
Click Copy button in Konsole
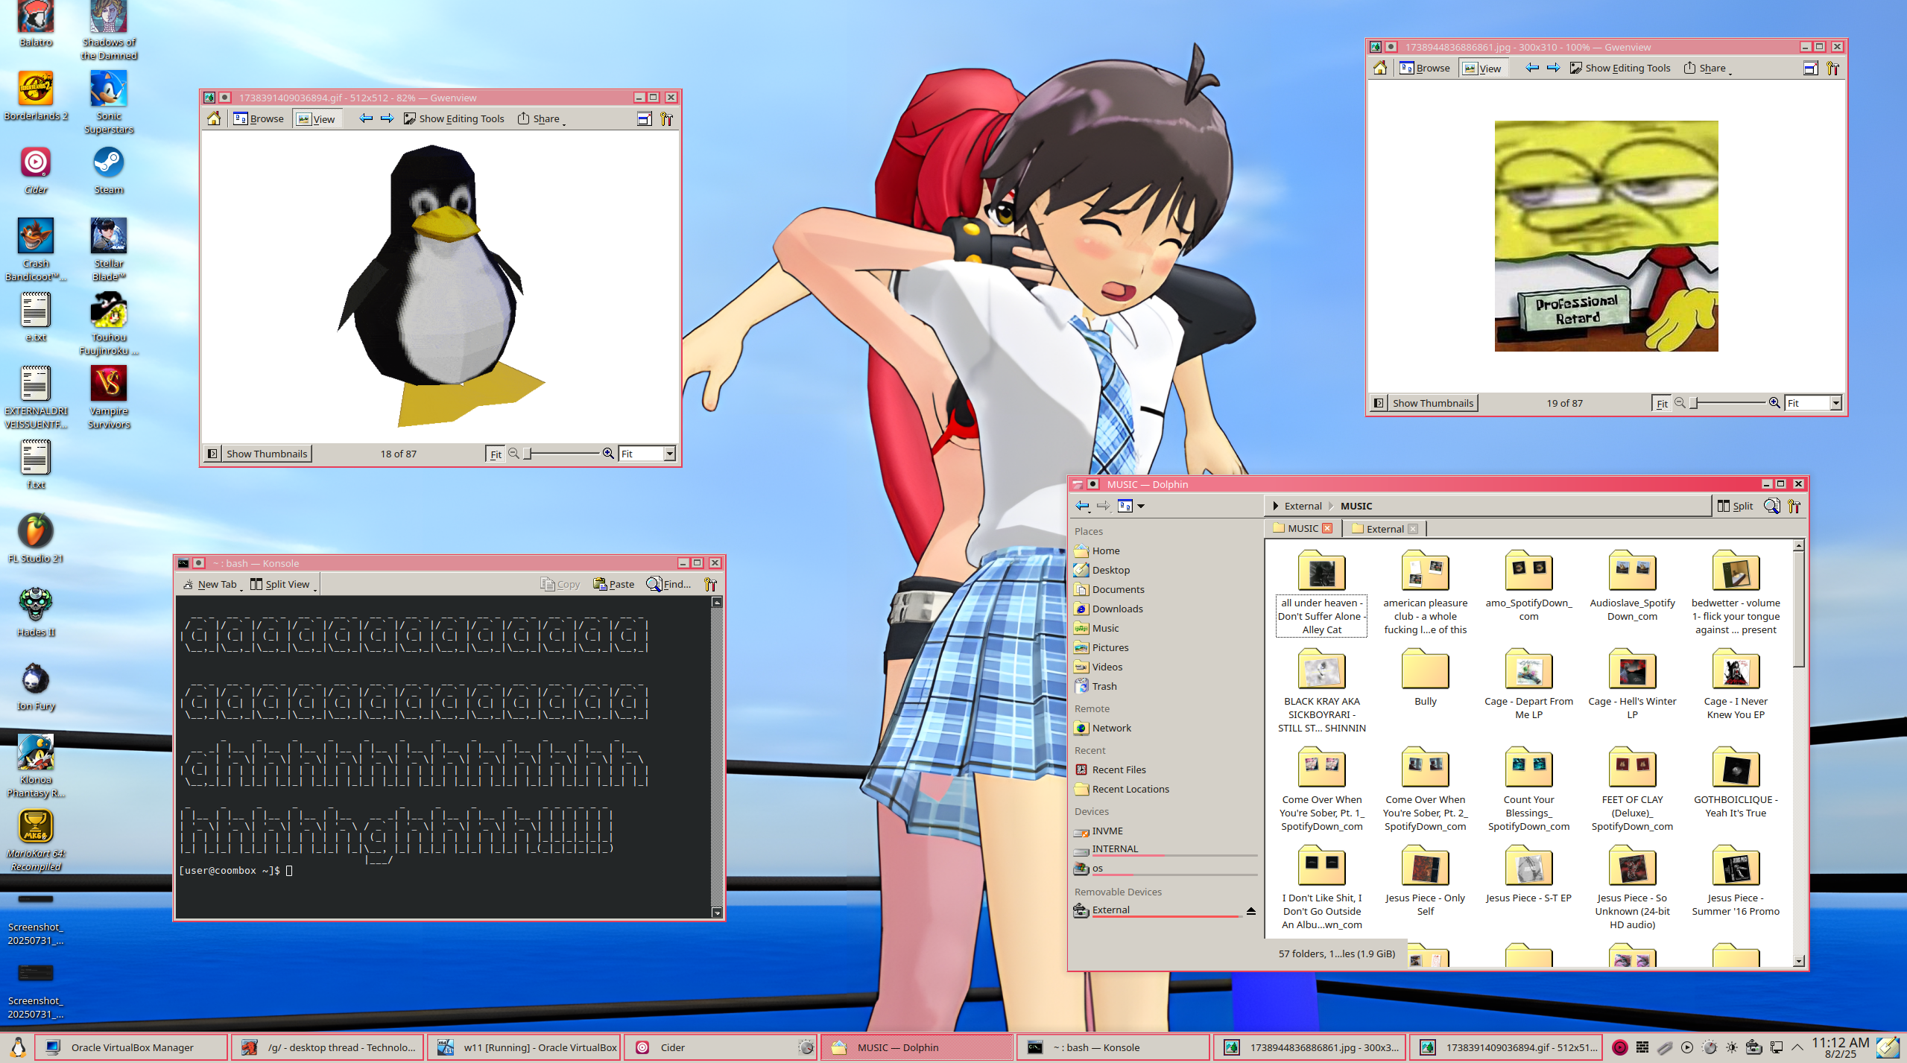560,584
